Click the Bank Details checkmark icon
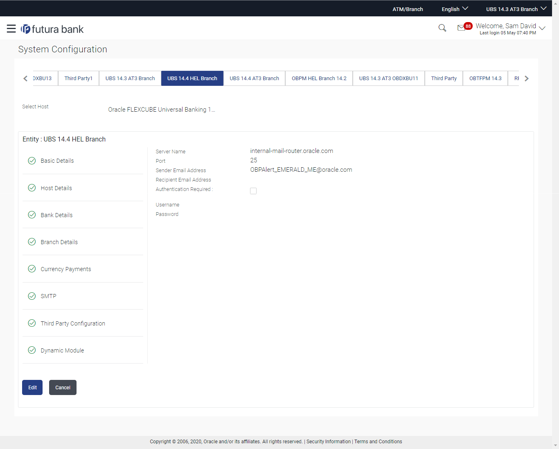The image size is (559, 449). tap(32, 215)
